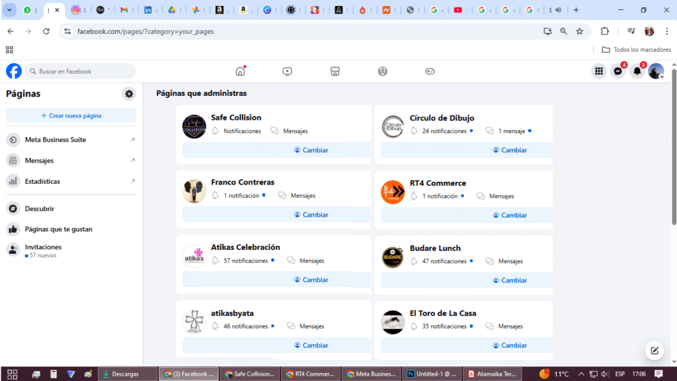Open the tab search dropdown arrow
Image resolution: width=677 pixels, height=381 pixels.
(x=9, y=10)
